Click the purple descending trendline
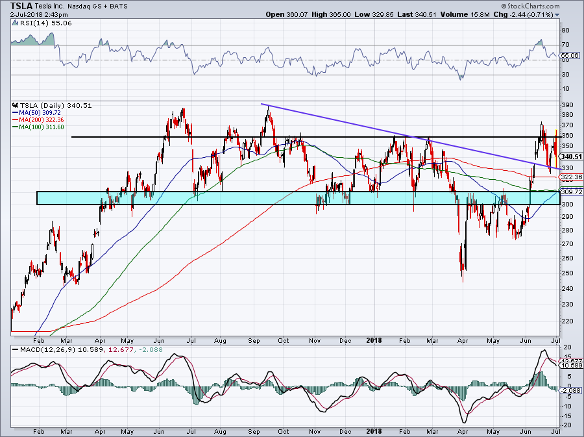This screenshot has height=437, width=584. pyautogui.click(x=411, y=137)
